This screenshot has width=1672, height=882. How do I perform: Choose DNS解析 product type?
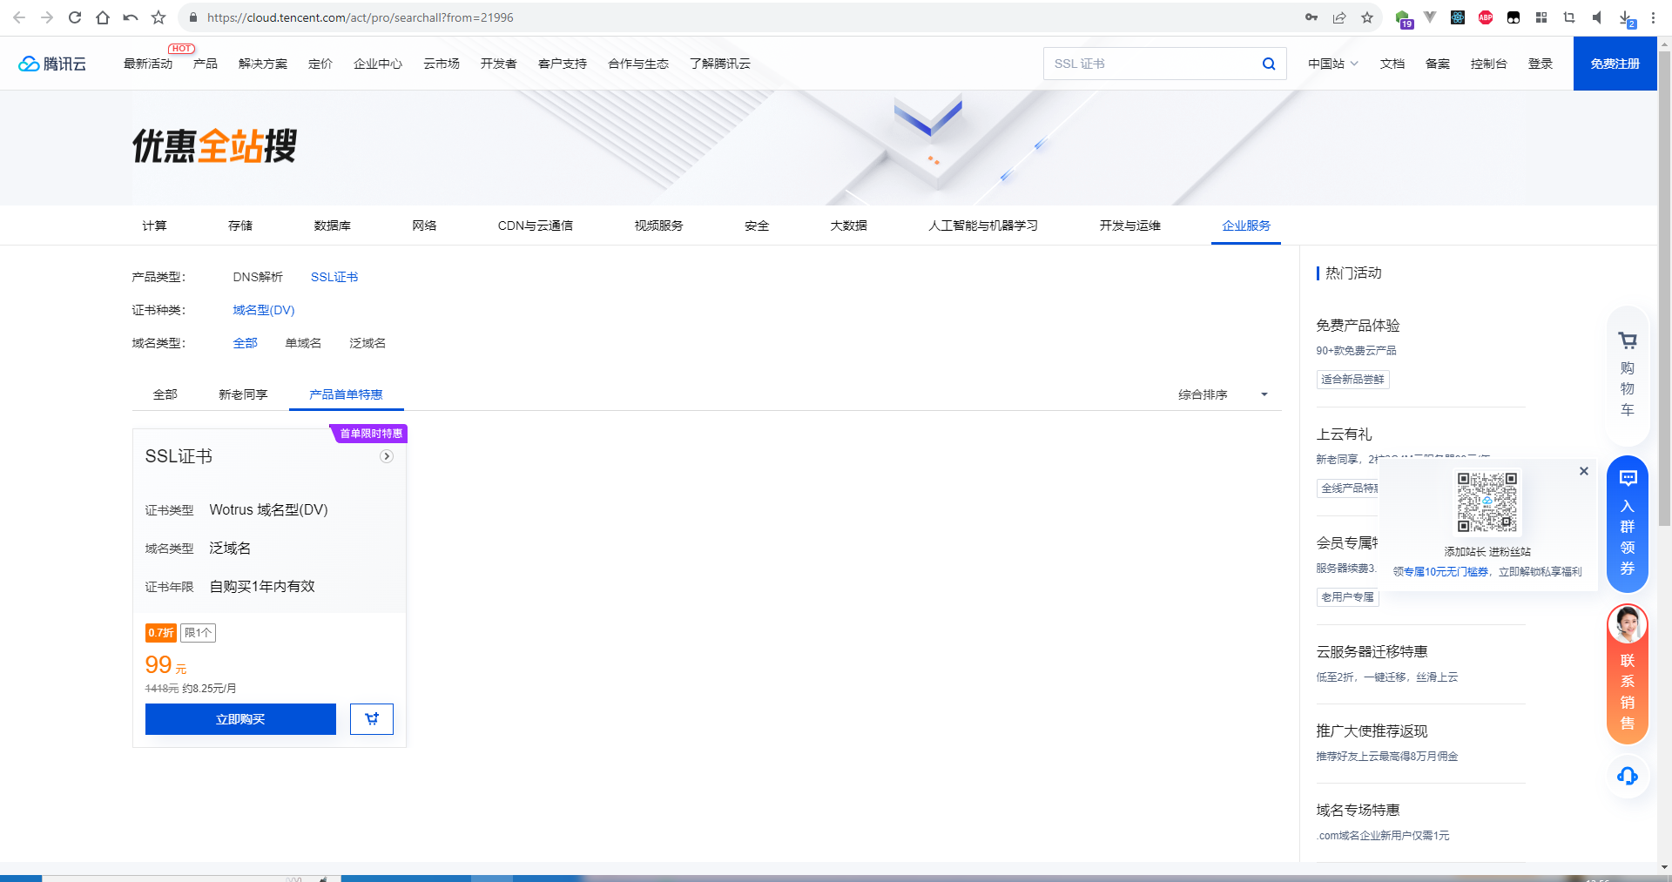coord(258,277)
